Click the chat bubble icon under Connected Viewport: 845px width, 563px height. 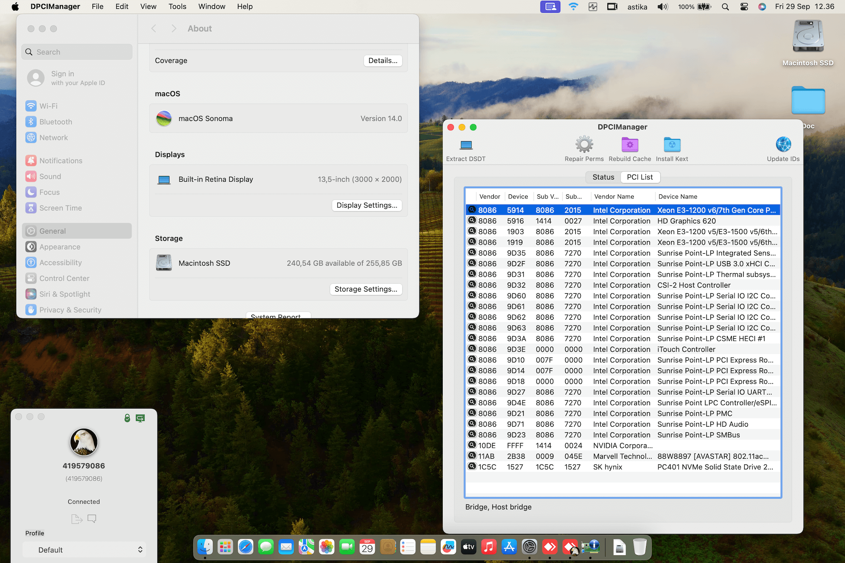(92, 519)
